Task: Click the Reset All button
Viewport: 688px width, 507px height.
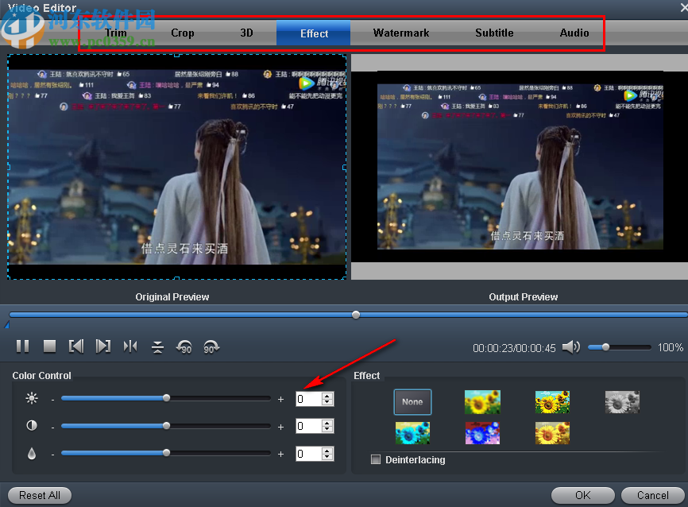Action: pos(38,495)
